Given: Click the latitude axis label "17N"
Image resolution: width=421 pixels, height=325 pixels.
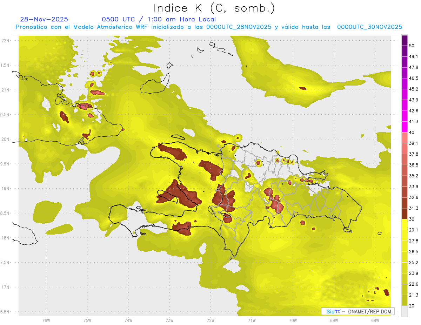Looking at the screenshot, I should pyautogui.click(x=5, y=287).
